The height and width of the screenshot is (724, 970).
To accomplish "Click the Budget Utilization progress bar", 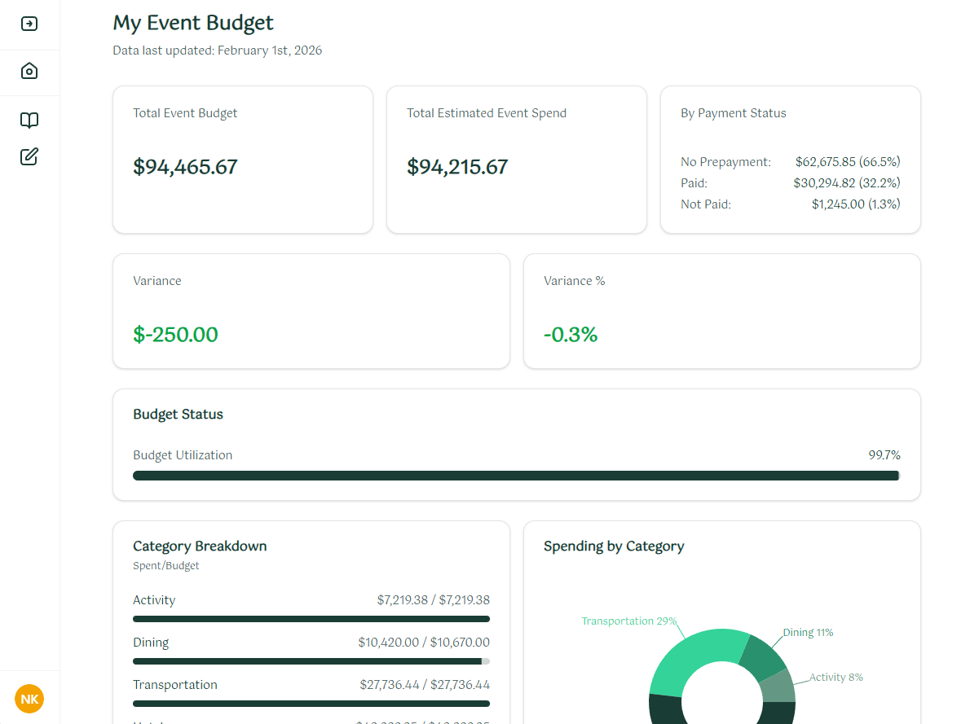I will click(516, 476).
